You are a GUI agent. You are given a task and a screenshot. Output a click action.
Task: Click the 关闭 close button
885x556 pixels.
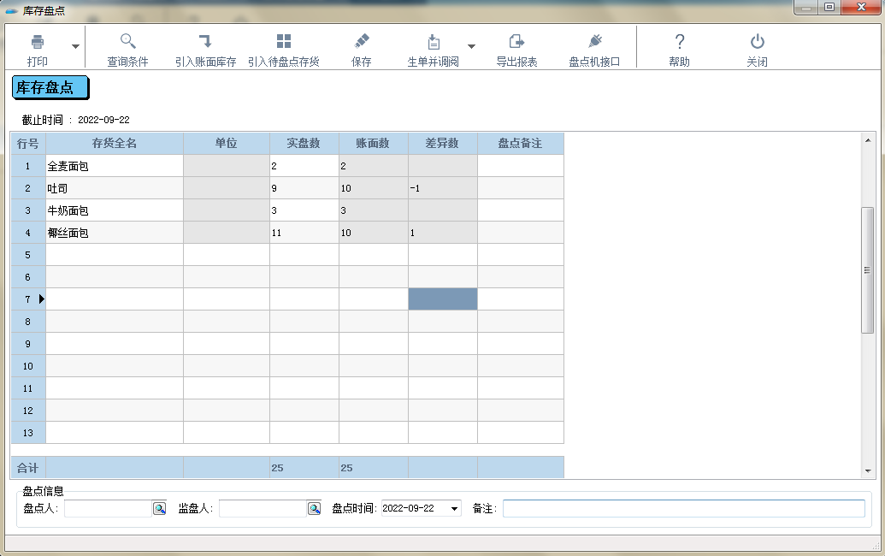point(756,47)
